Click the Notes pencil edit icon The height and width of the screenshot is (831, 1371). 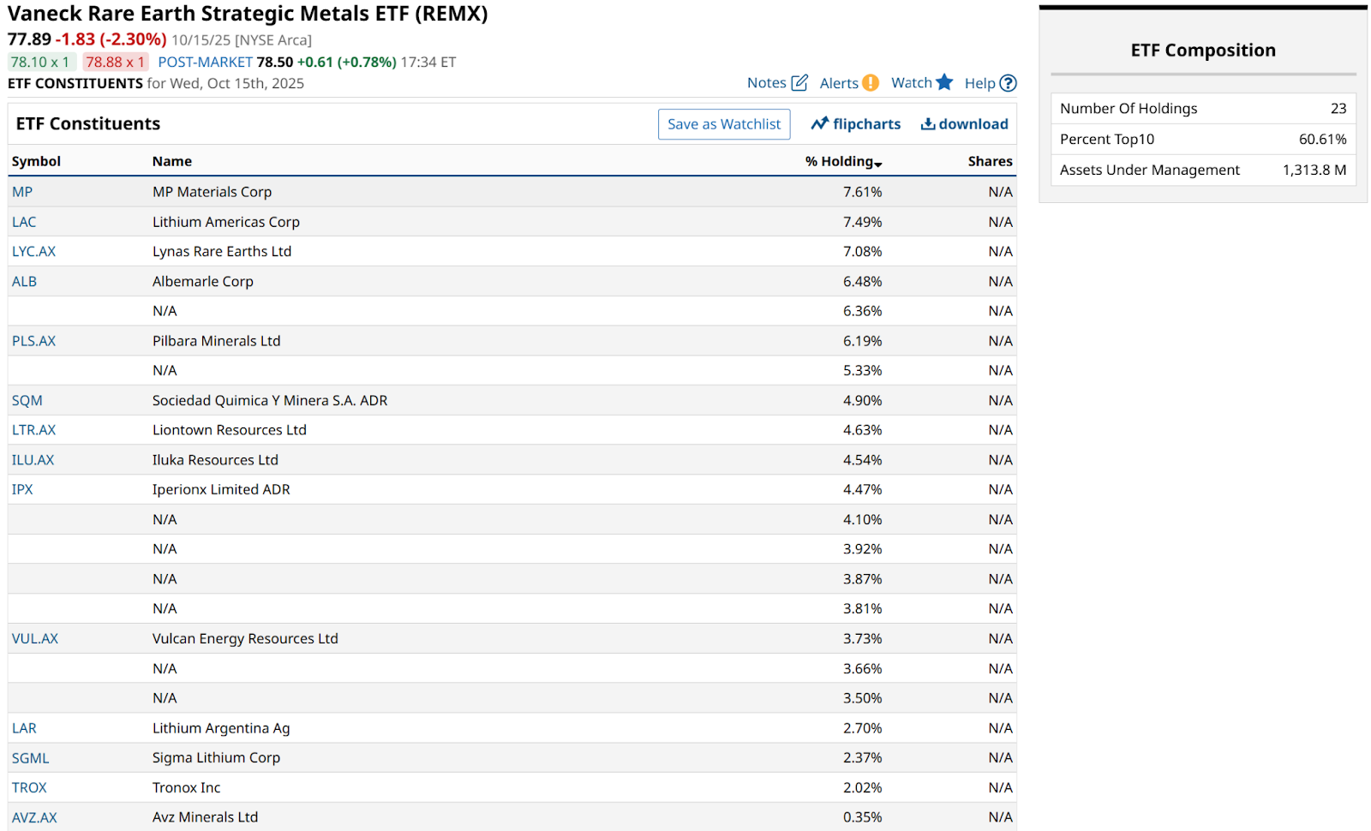pyautogui.click(x=799, y=82)
